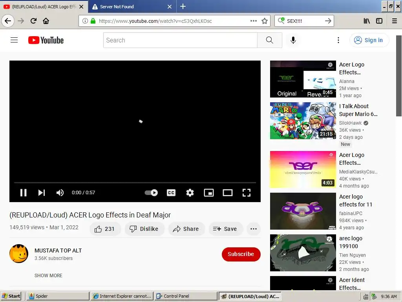
Task: Subscribe to MUSTAFA TOP ALT
Action: click(x=241, y=254)
